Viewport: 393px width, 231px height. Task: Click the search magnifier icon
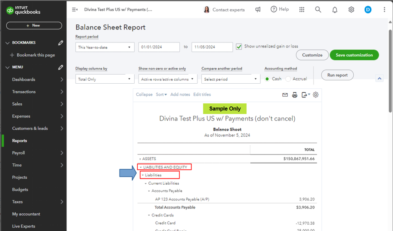point(318,10)
